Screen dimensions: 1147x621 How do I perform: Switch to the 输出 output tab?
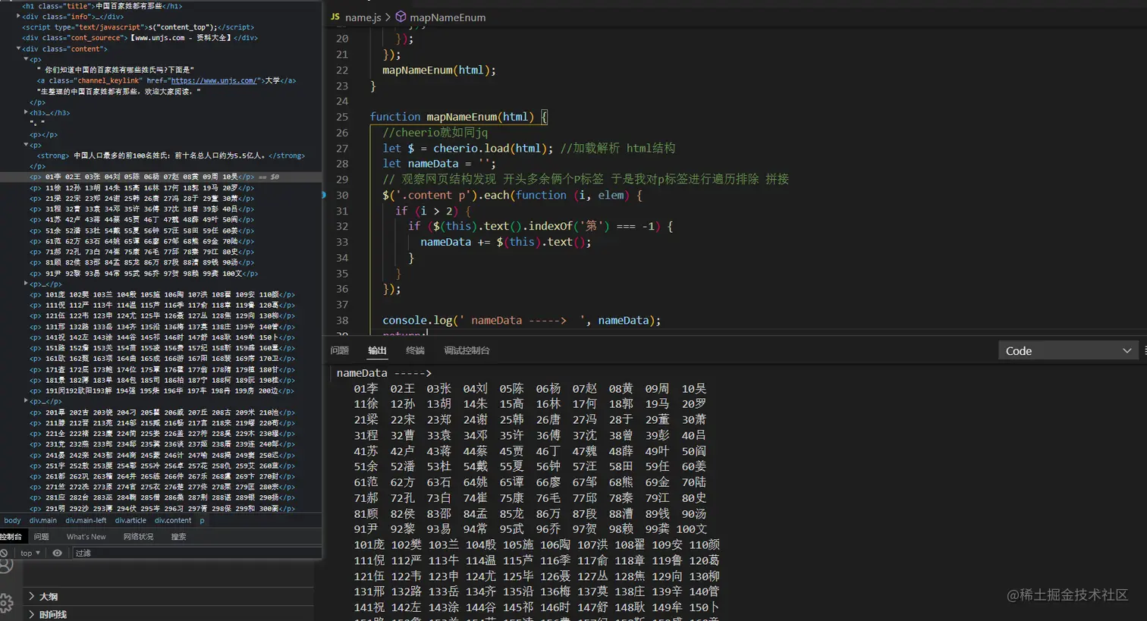click(377, 350)
